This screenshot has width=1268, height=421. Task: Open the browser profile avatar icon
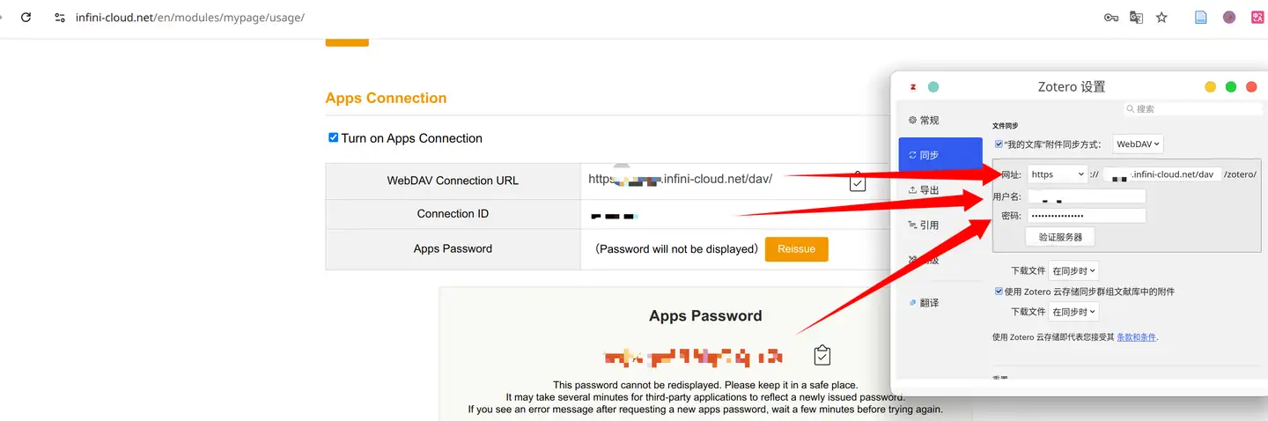pyautogui.click(x=1229, y=17)
